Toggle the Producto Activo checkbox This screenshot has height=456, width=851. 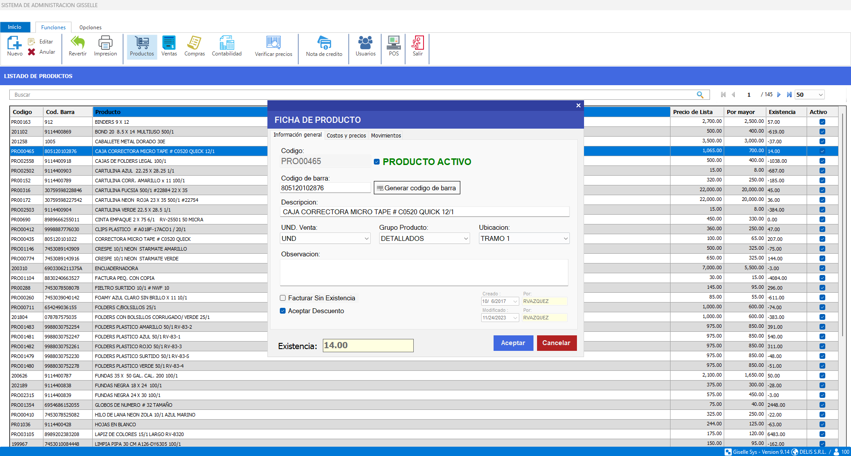click(x=376, y=162)
